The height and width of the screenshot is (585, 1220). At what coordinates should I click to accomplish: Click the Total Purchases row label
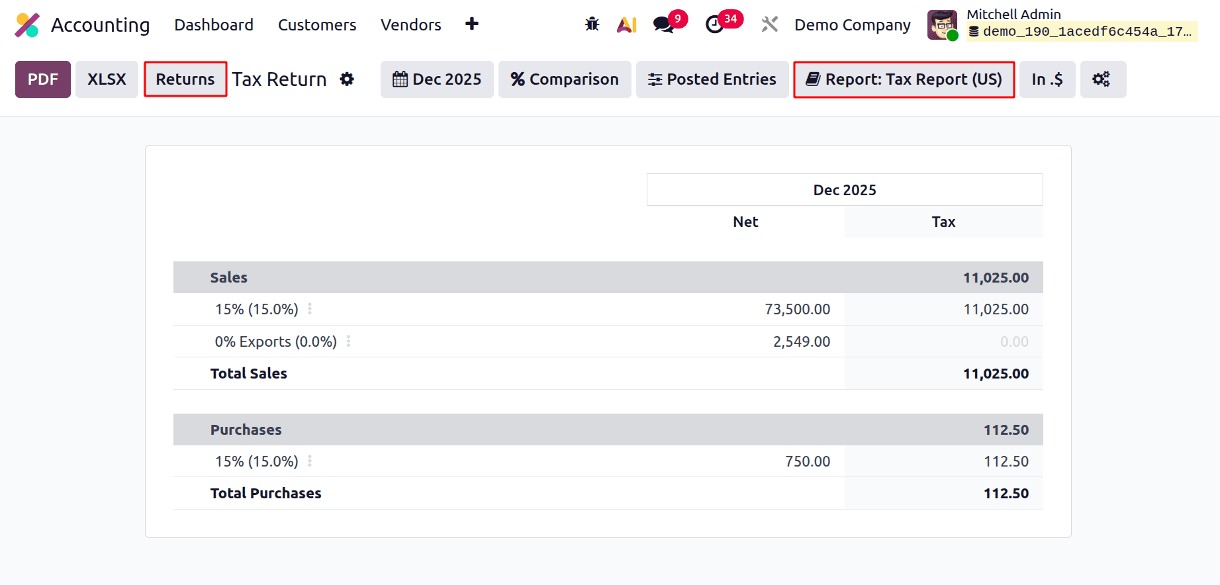pos(265,493)
